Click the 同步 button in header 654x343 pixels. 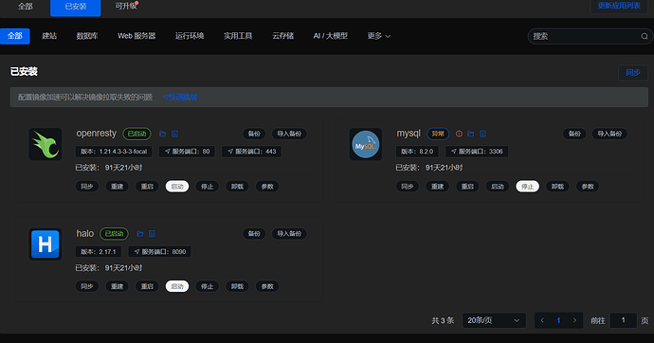(633, 73)
